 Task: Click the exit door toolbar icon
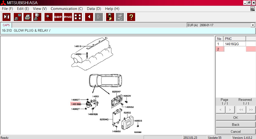tap(6, 17)
